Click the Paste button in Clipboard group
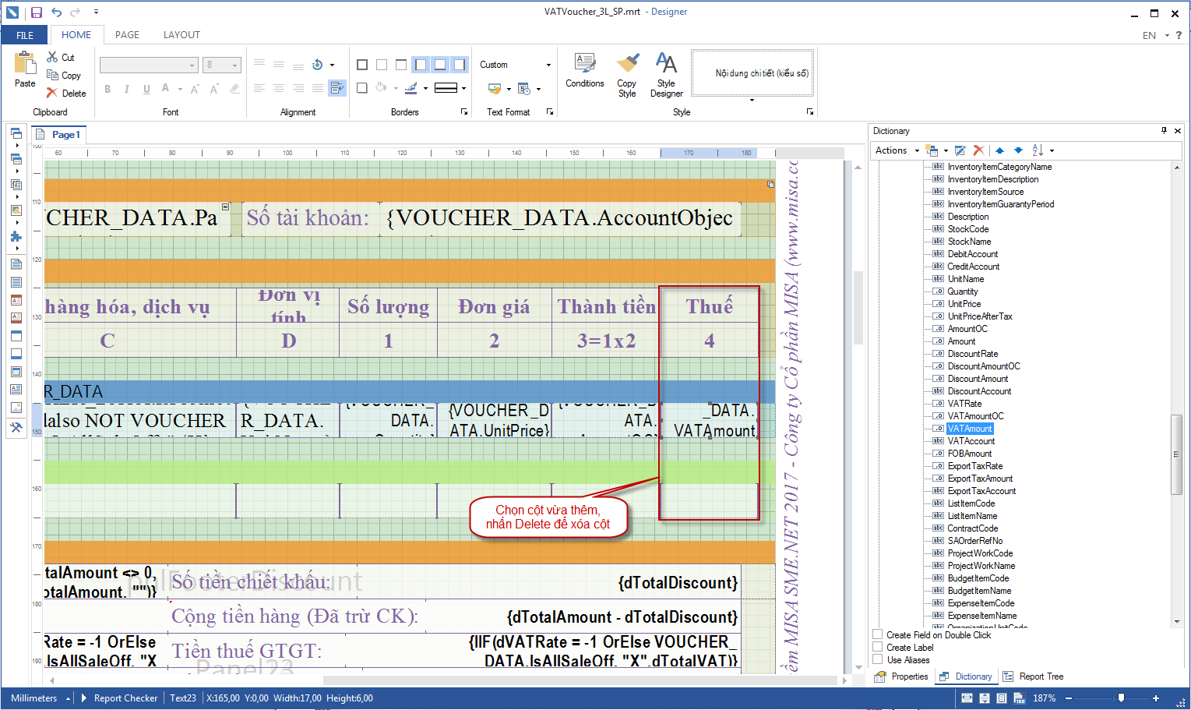This screenshot has width=1191, height=710. coord(25,70)
